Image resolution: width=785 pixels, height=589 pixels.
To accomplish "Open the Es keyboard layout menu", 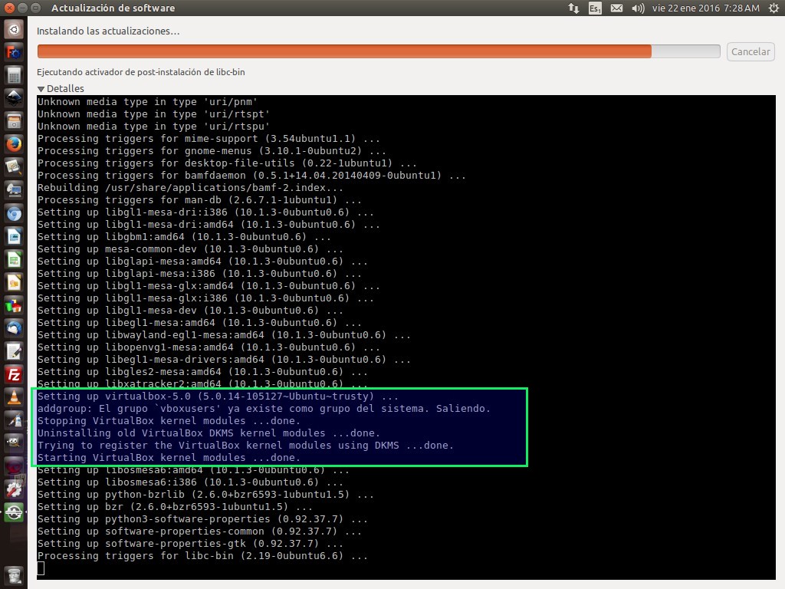I will click(596, 8).
